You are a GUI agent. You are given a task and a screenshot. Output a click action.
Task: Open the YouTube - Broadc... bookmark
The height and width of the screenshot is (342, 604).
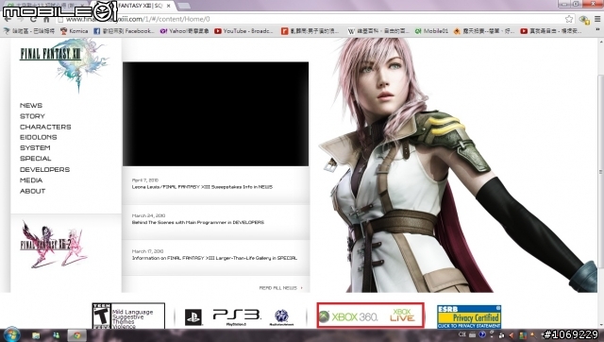coord(243,31)
